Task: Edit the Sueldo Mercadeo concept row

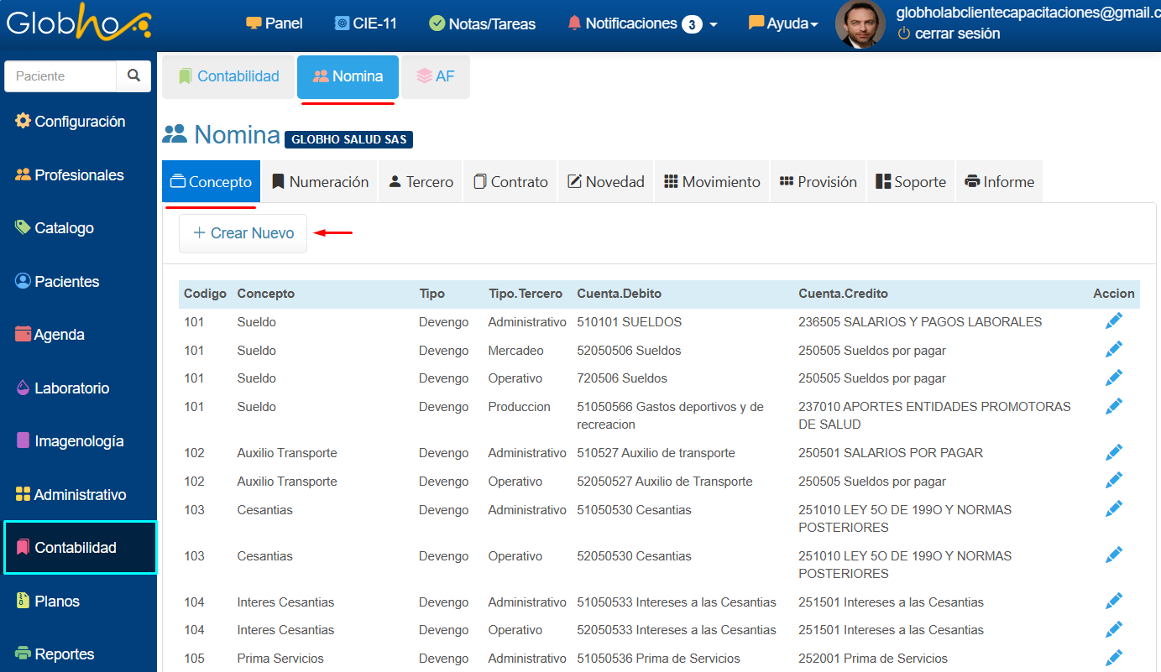Action: point(1113,350)
